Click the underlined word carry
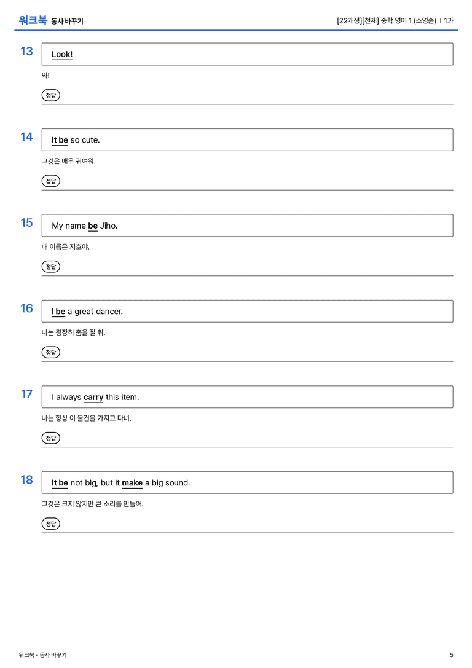The image size is (472, 668). coord(93,397)
